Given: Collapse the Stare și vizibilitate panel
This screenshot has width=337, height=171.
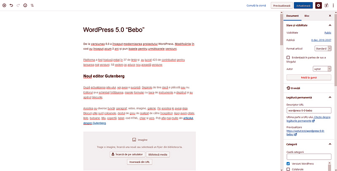Looking at the screenshot, I should pos(330,25).
